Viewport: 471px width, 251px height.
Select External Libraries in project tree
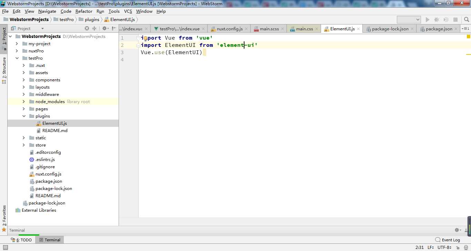click(x=39, y=210)
